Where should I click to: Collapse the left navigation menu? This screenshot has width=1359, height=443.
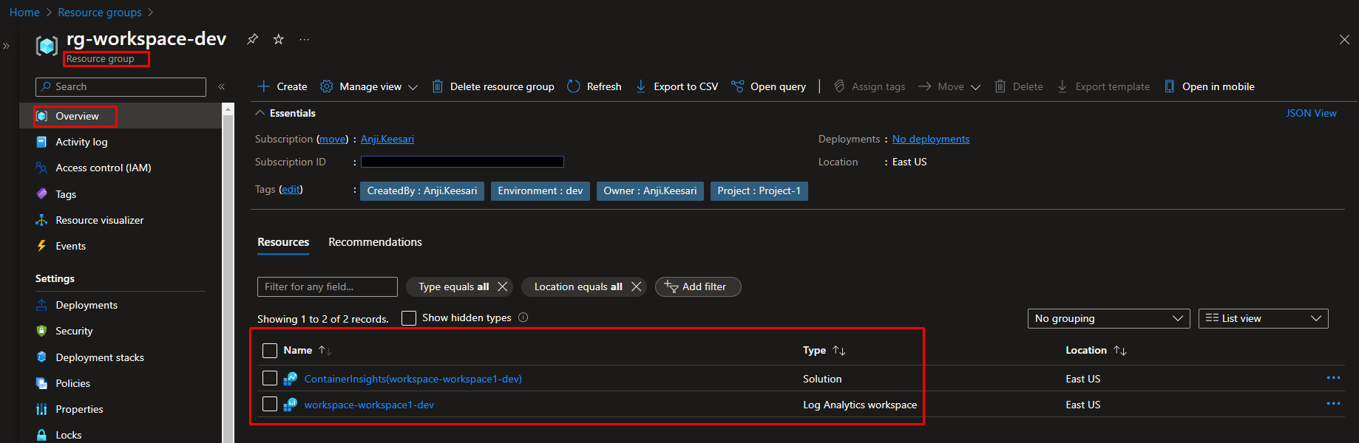coord(221,87)
